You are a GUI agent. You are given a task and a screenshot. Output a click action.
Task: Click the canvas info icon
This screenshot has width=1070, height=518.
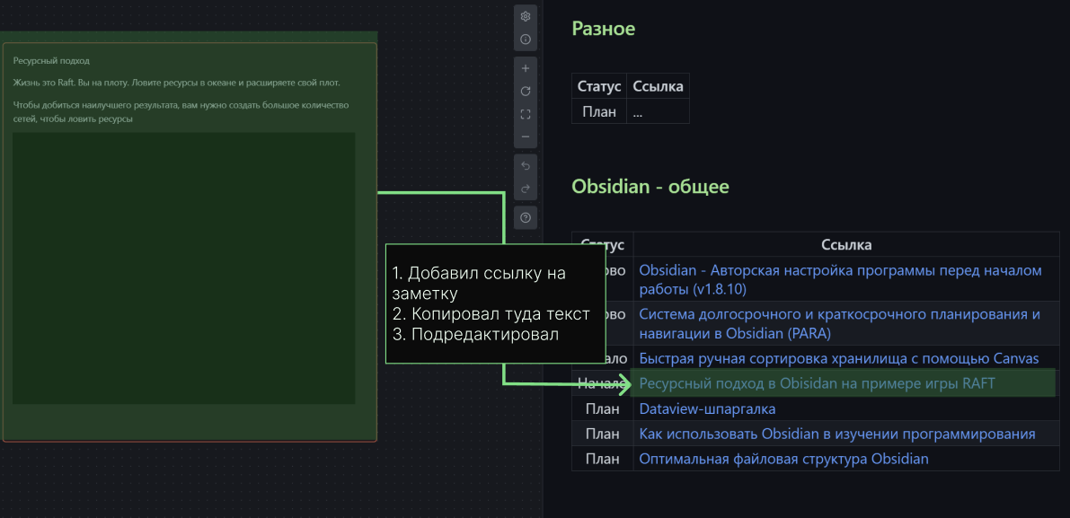point(526,40)
